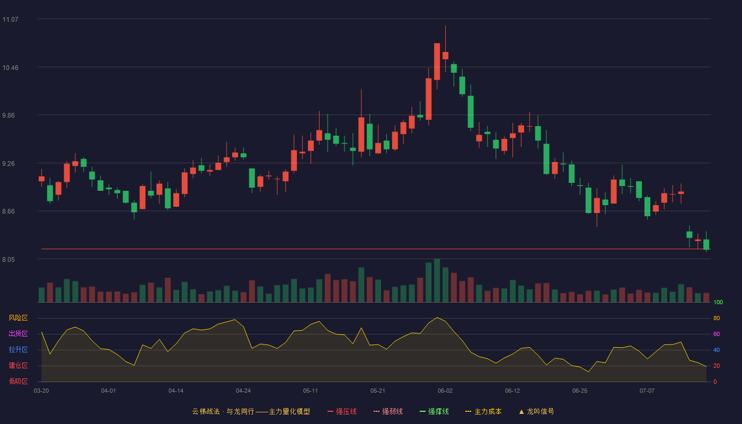Toggle the 主力成本 legend series
Image resolution: width=742 pixels, height=424 pixels.
(x=483, y=411)
